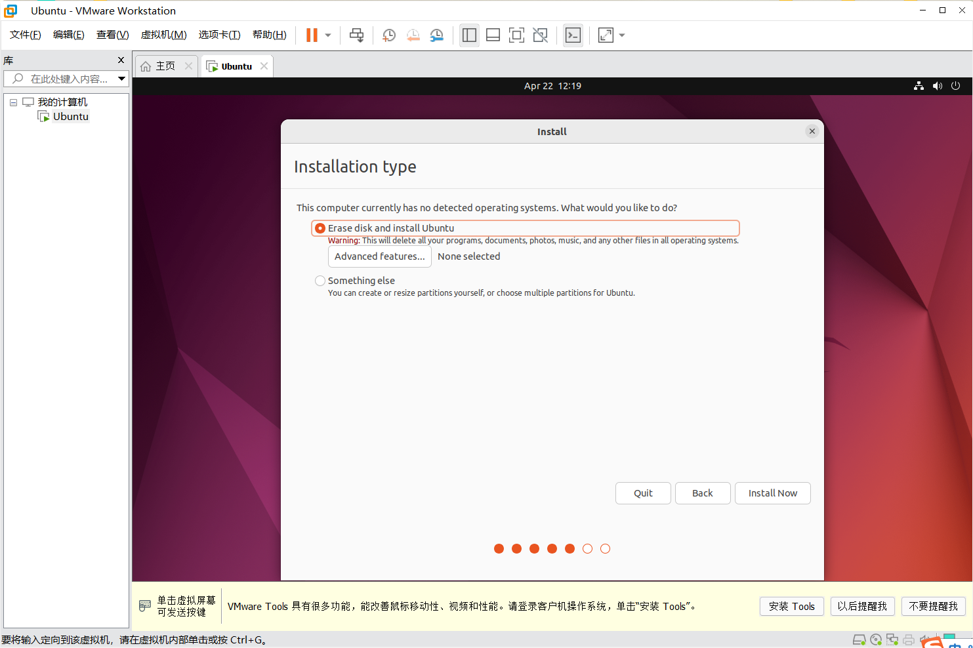Open the 文件(F) menu
This screenshot has width=973, height=648.
pyautogui.click(x=25, y=35)
